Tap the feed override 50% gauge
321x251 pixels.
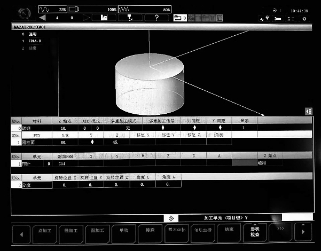(145, 10)
